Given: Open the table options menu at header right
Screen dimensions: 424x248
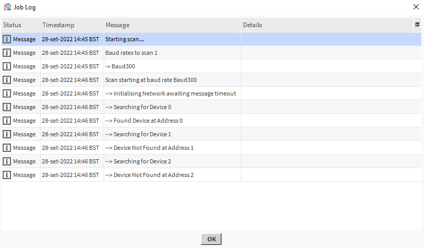Looking at the screenshot, I should point(417,25).
